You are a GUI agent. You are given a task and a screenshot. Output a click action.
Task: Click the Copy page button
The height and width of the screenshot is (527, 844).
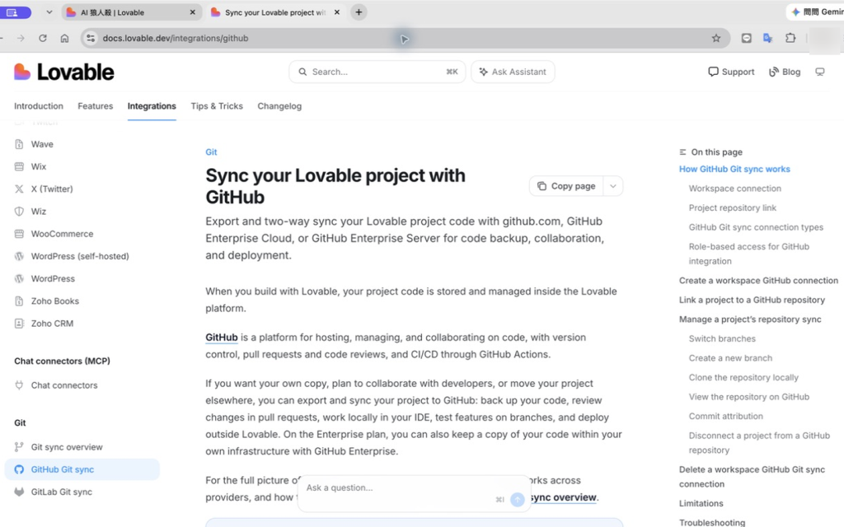click(566, 186)
